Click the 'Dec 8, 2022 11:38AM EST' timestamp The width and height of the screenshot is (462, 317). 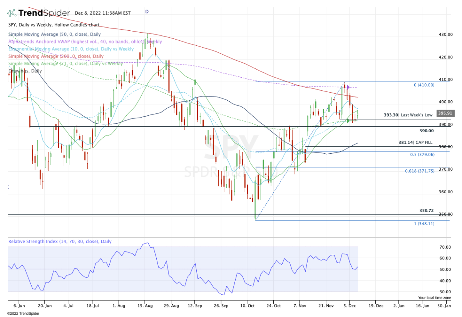click(x=102, y=13)
